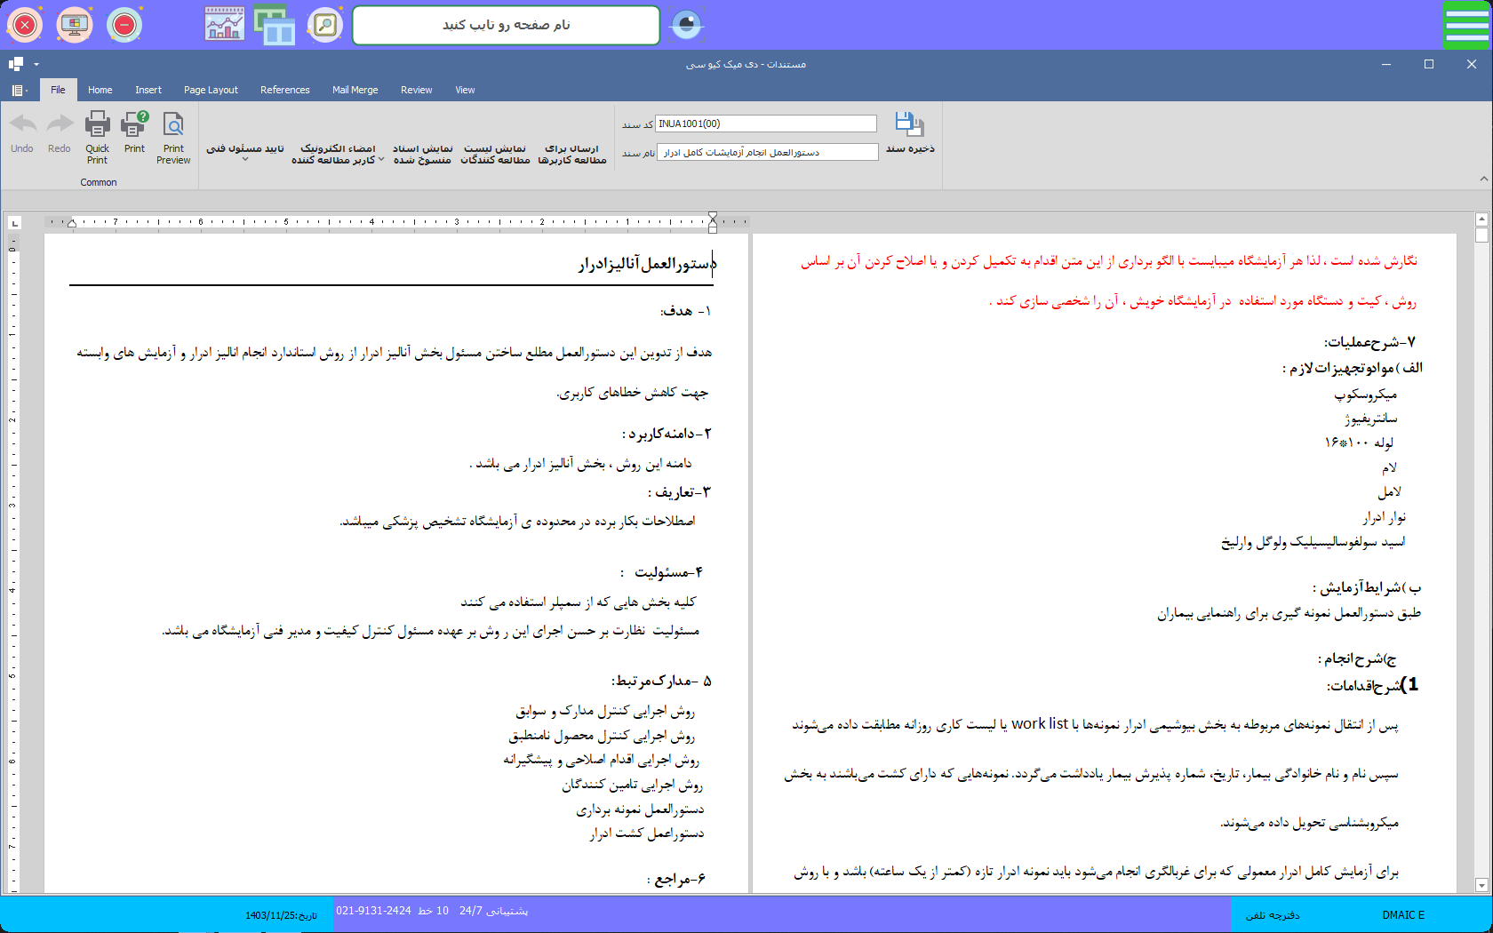This screenshot has width=1493, height=933.
Task: Click the green hamburger menu icon
Action: coord(1465,25)
